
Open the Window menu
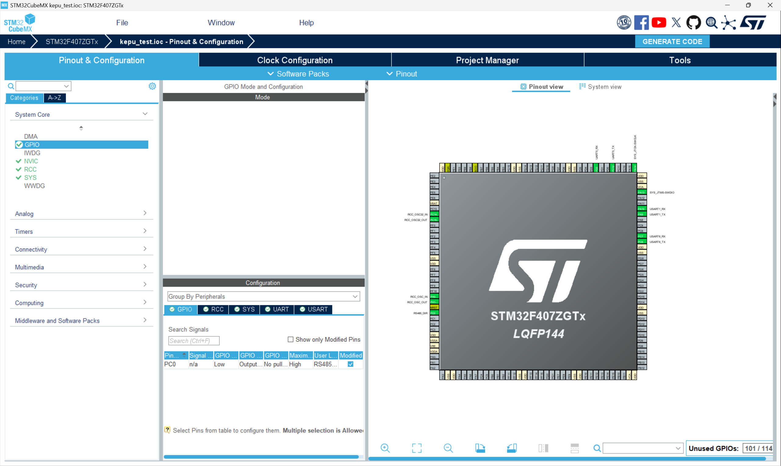pos(221,23)
